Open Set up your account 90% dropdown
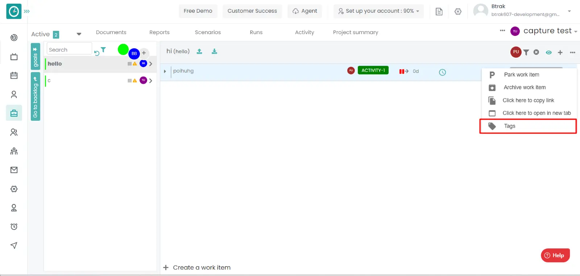Viewport: 580px width, 276px height. 378,11
